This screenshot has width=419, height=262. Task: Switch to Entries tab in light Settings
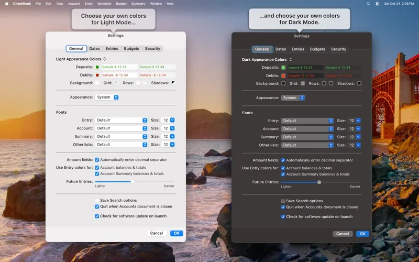pos(112,49)
